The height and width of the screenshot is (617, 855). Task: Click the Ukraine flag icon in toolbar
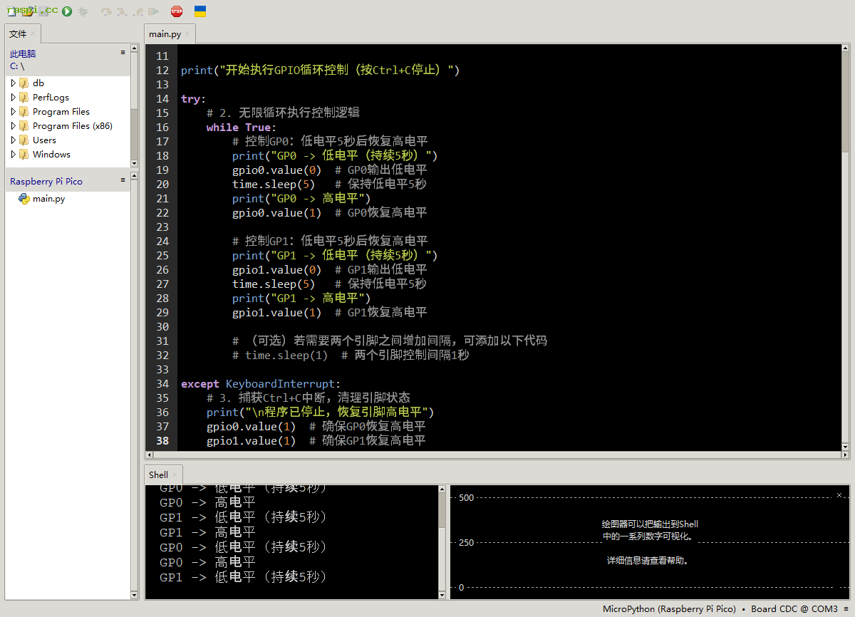click(x=200, y=11)
